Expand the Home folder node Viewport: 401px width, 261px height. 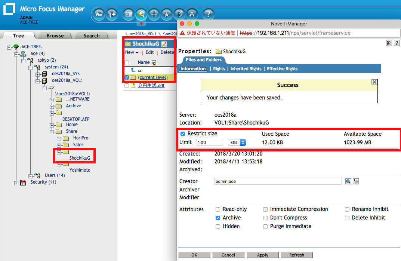52,125
